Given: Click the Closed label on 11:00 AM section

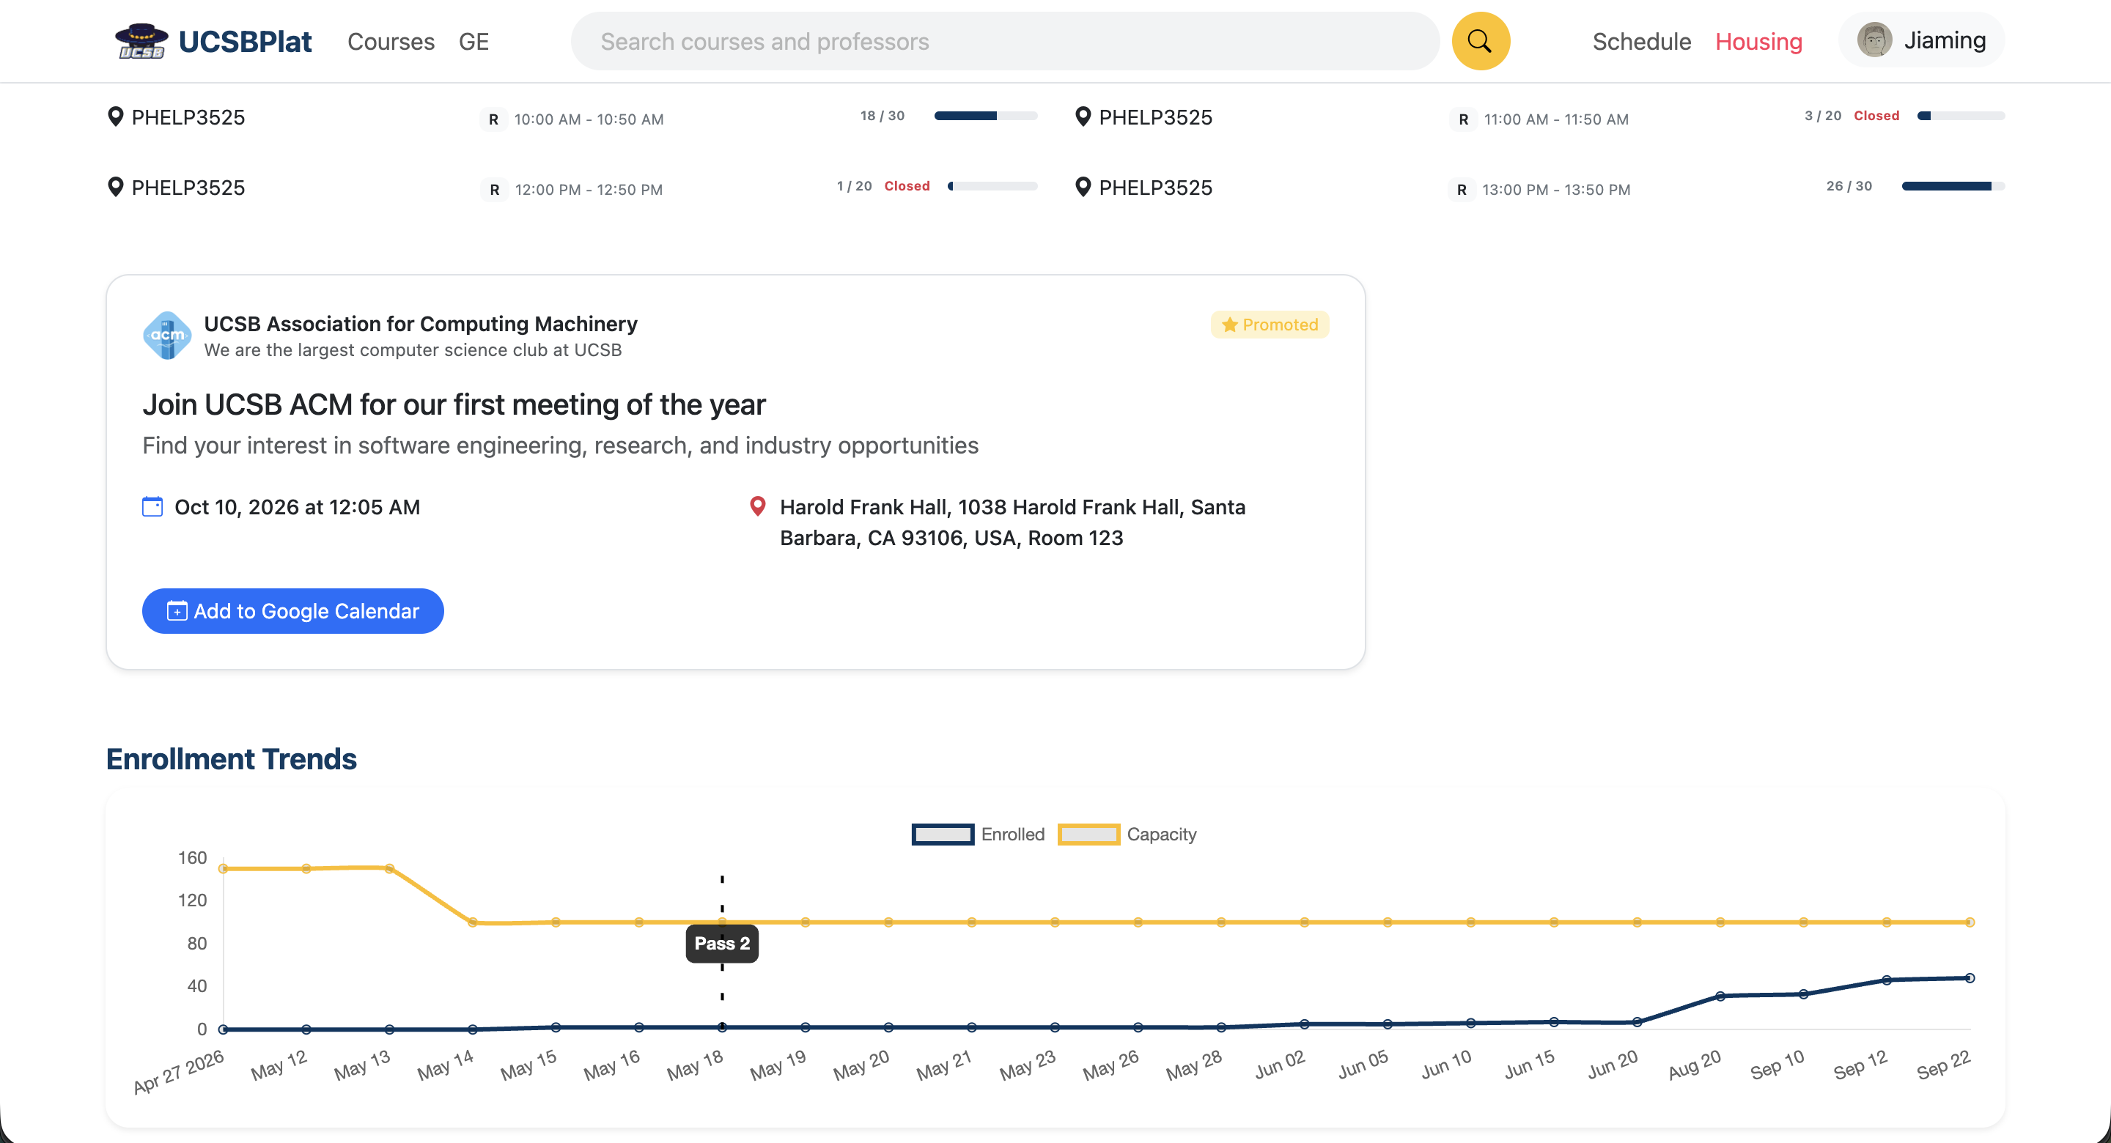Looking at the screenshot, I should pos(1876,116).
